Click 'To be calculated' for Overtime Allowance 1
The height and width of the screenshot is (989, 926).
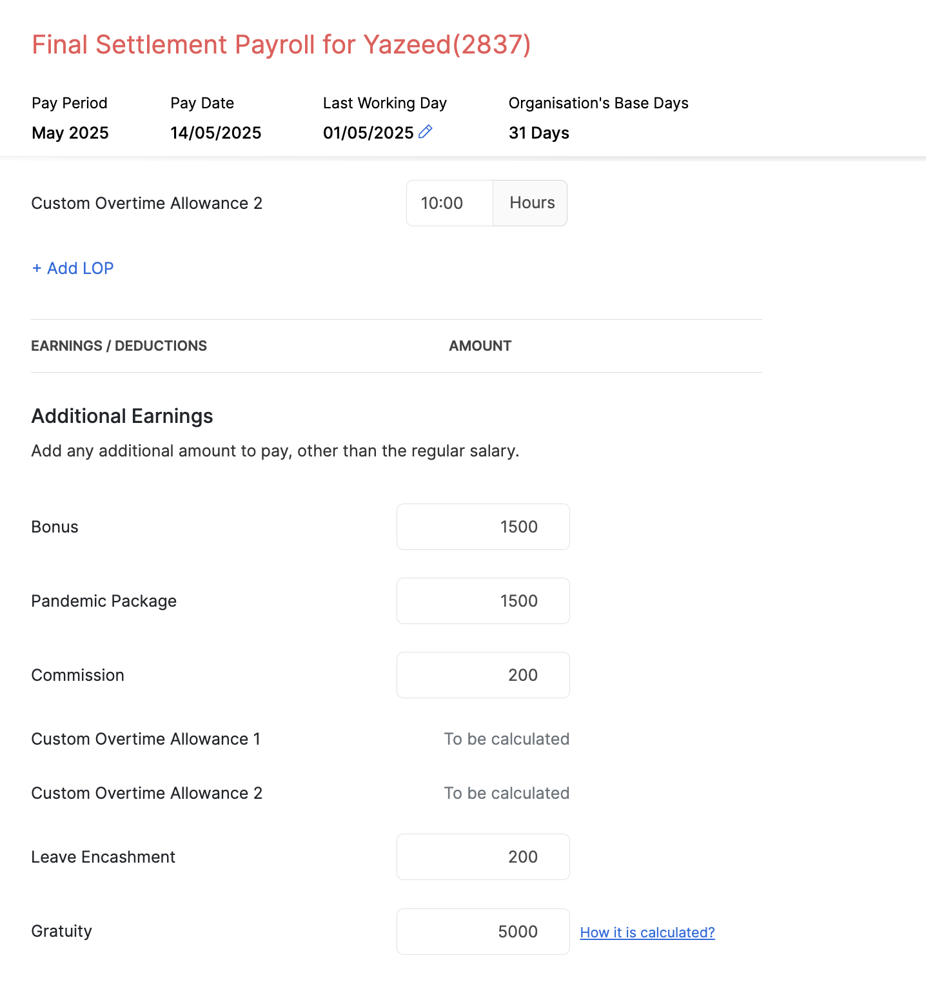[506, 739]
